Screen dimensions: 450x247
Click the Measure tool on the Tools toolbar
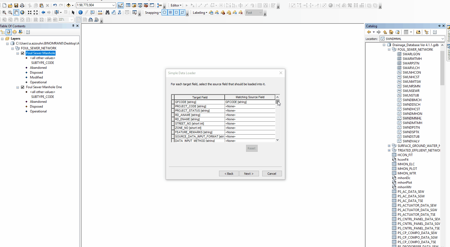[x=100, y=12]
